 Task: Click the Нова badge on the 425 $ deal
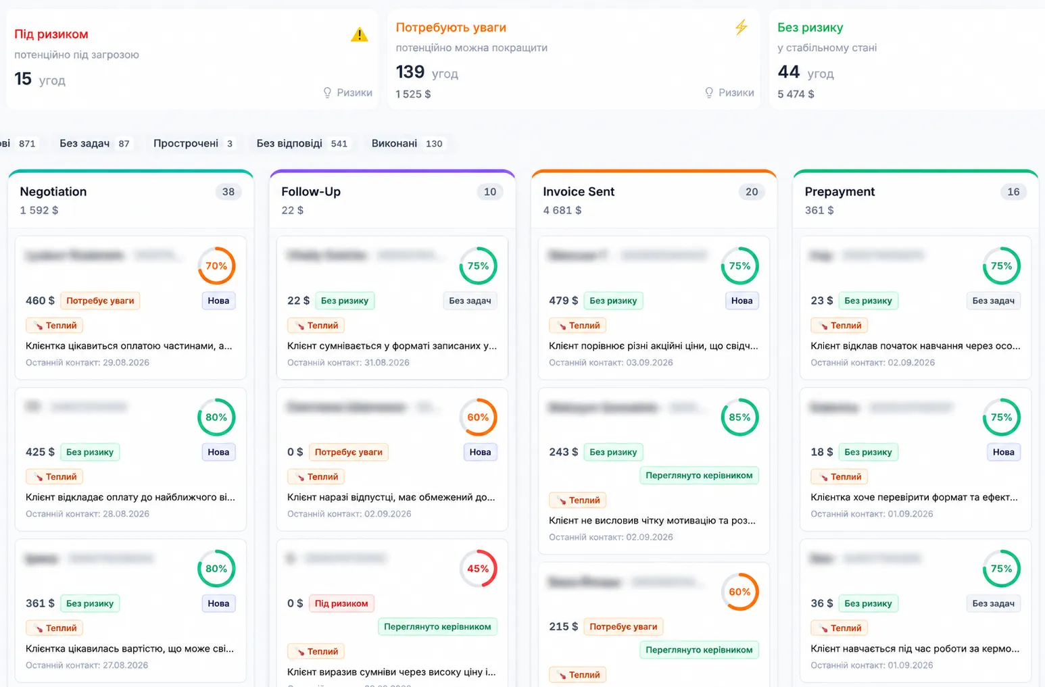[x=218, y=452]
